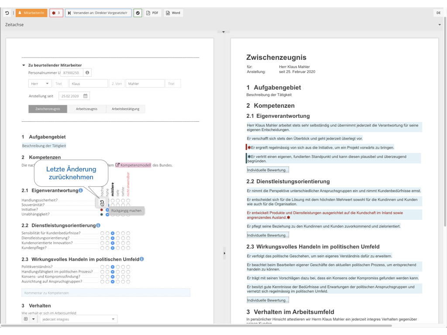Select höchste for Politikverständnis
Screen dimensions: 447x335
102,267
